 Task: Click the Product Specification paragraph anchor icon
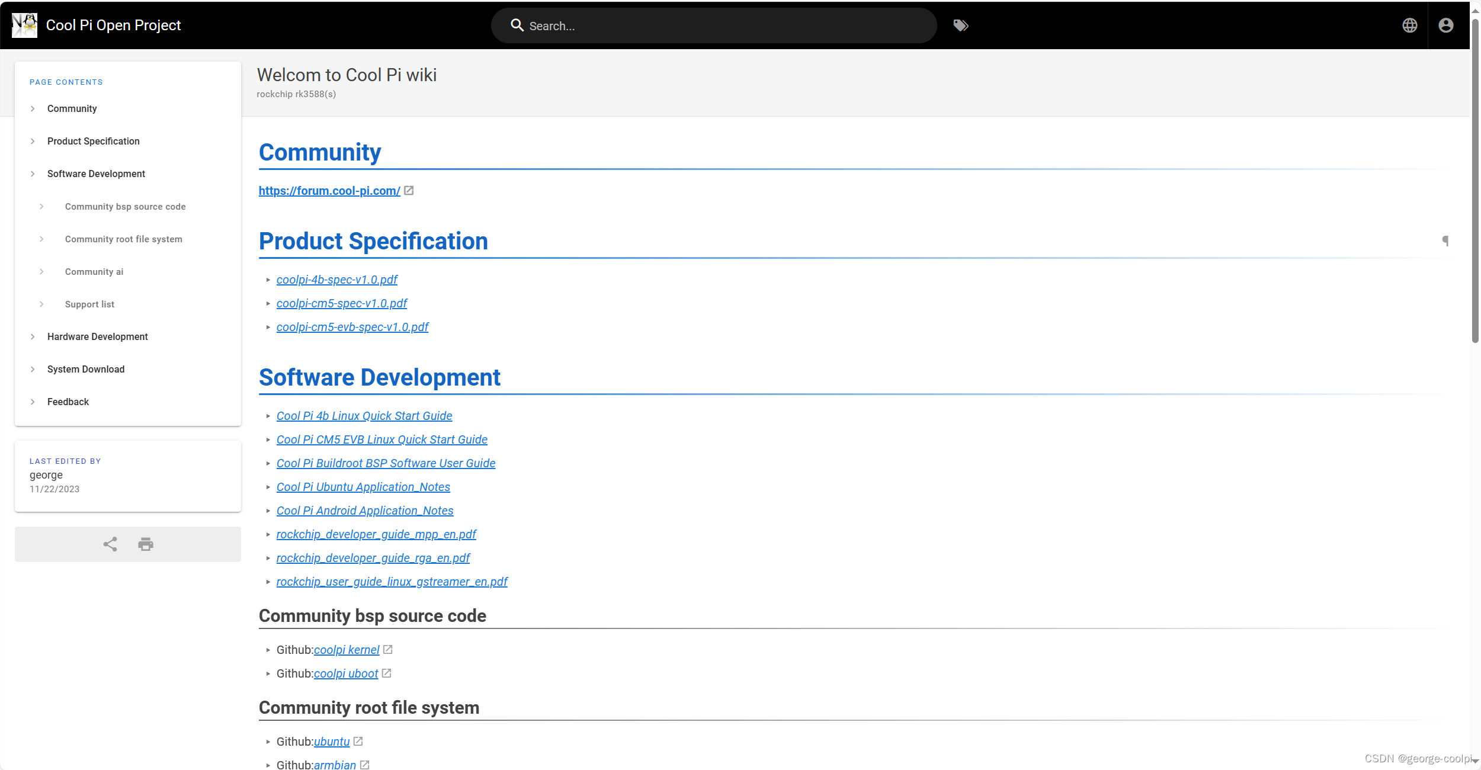(1445, 241)
